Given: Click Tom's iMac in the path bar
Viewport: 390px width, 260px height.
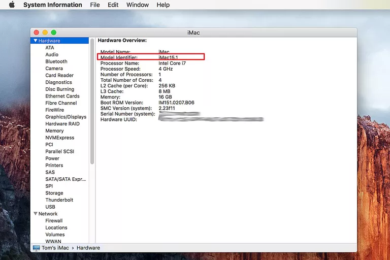Looking at the screenshot, I should point(55,248).
